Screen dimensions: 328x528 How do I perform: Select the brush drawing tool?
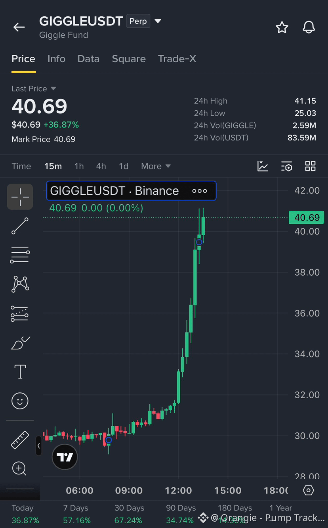coord(20,343)
